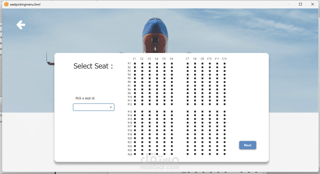The image size is (320, 174).
Task: Go back using the white arrow icon
Action: point(21,25)
